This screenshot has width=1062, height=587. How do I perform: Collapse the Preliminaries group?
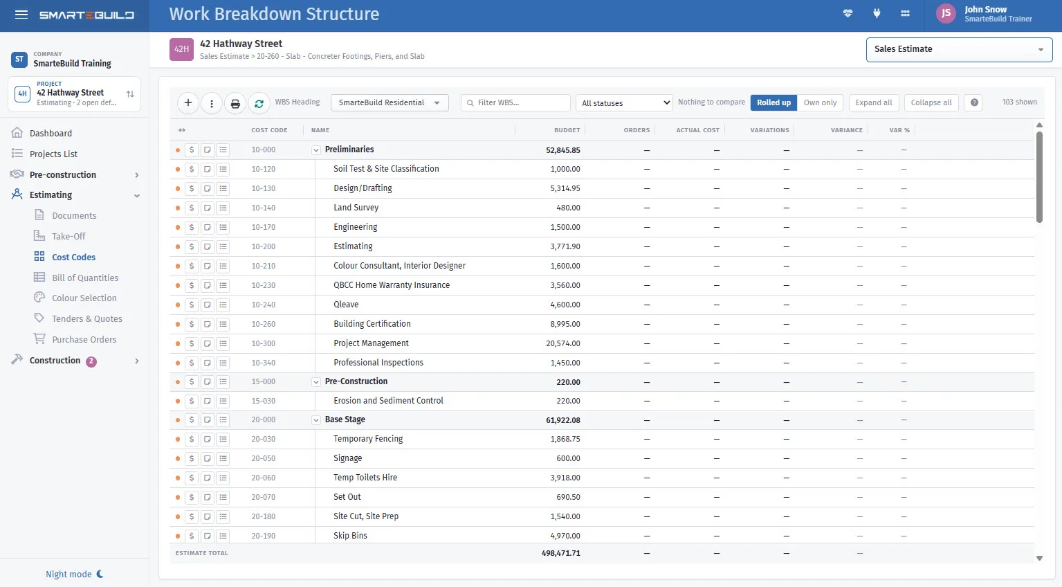click(316, 150)
